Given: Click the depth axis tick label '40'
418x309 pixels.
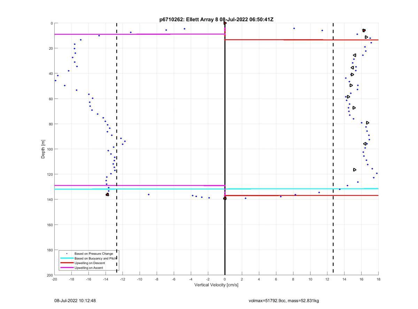Looking at the screenshot, I should (x=50, y=74).
